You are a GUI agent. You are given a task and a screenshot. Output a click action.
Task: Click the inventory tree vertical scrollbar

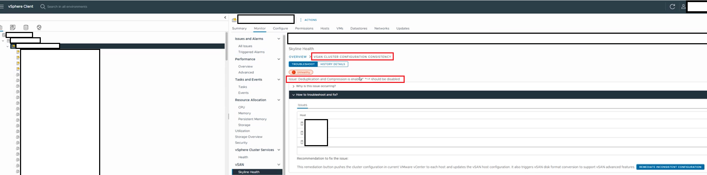[x=226, y=46]
